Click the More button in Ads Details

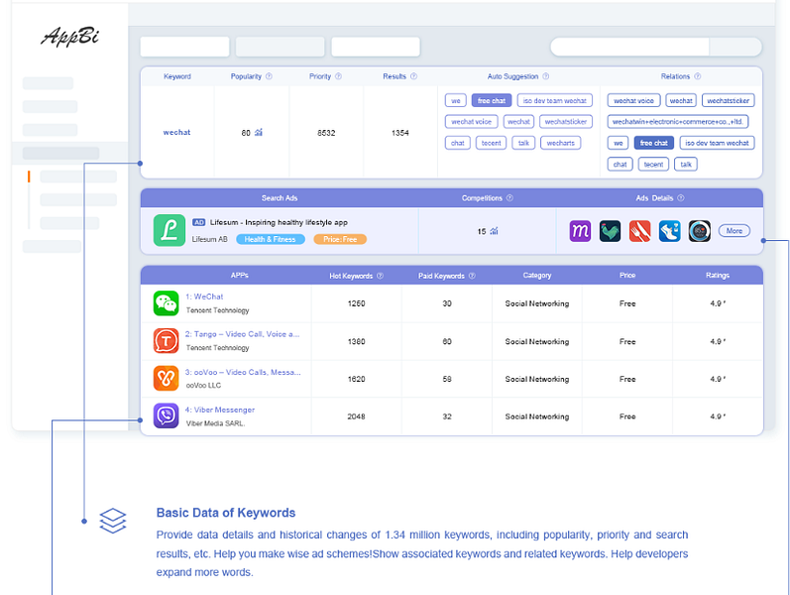pos(734,231)
